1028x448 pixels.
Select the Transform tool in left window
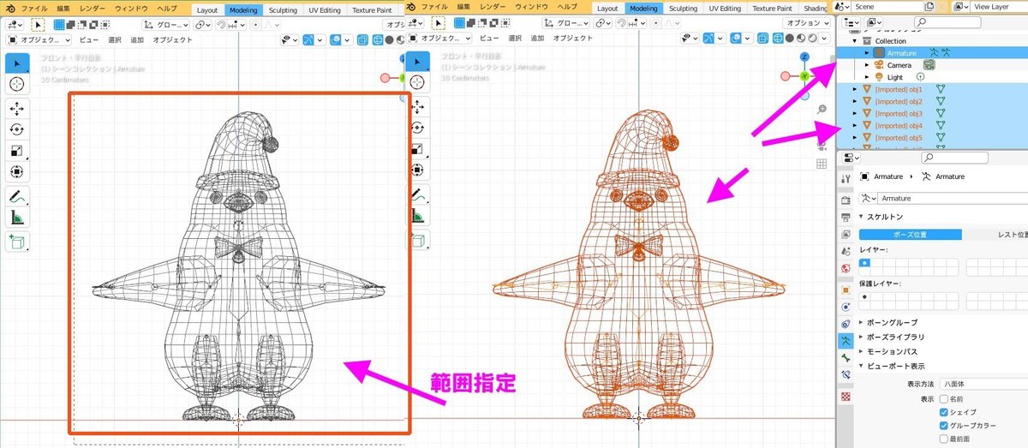[x=17, y=172]
